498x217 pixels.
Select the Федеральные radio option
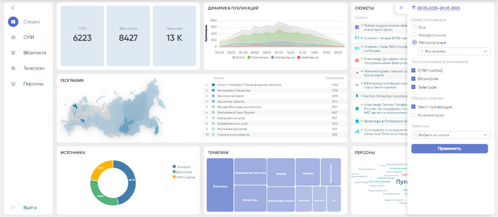pyautogui.click(x=414, y=35)
